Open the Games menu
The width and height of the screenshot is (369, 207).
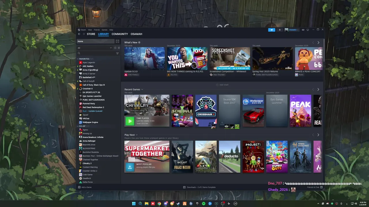(x=104, y=30)
